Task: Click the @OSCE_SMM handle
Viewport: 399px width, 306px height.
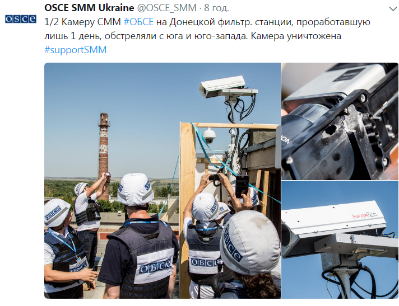Action: click(x=167, y=8)
